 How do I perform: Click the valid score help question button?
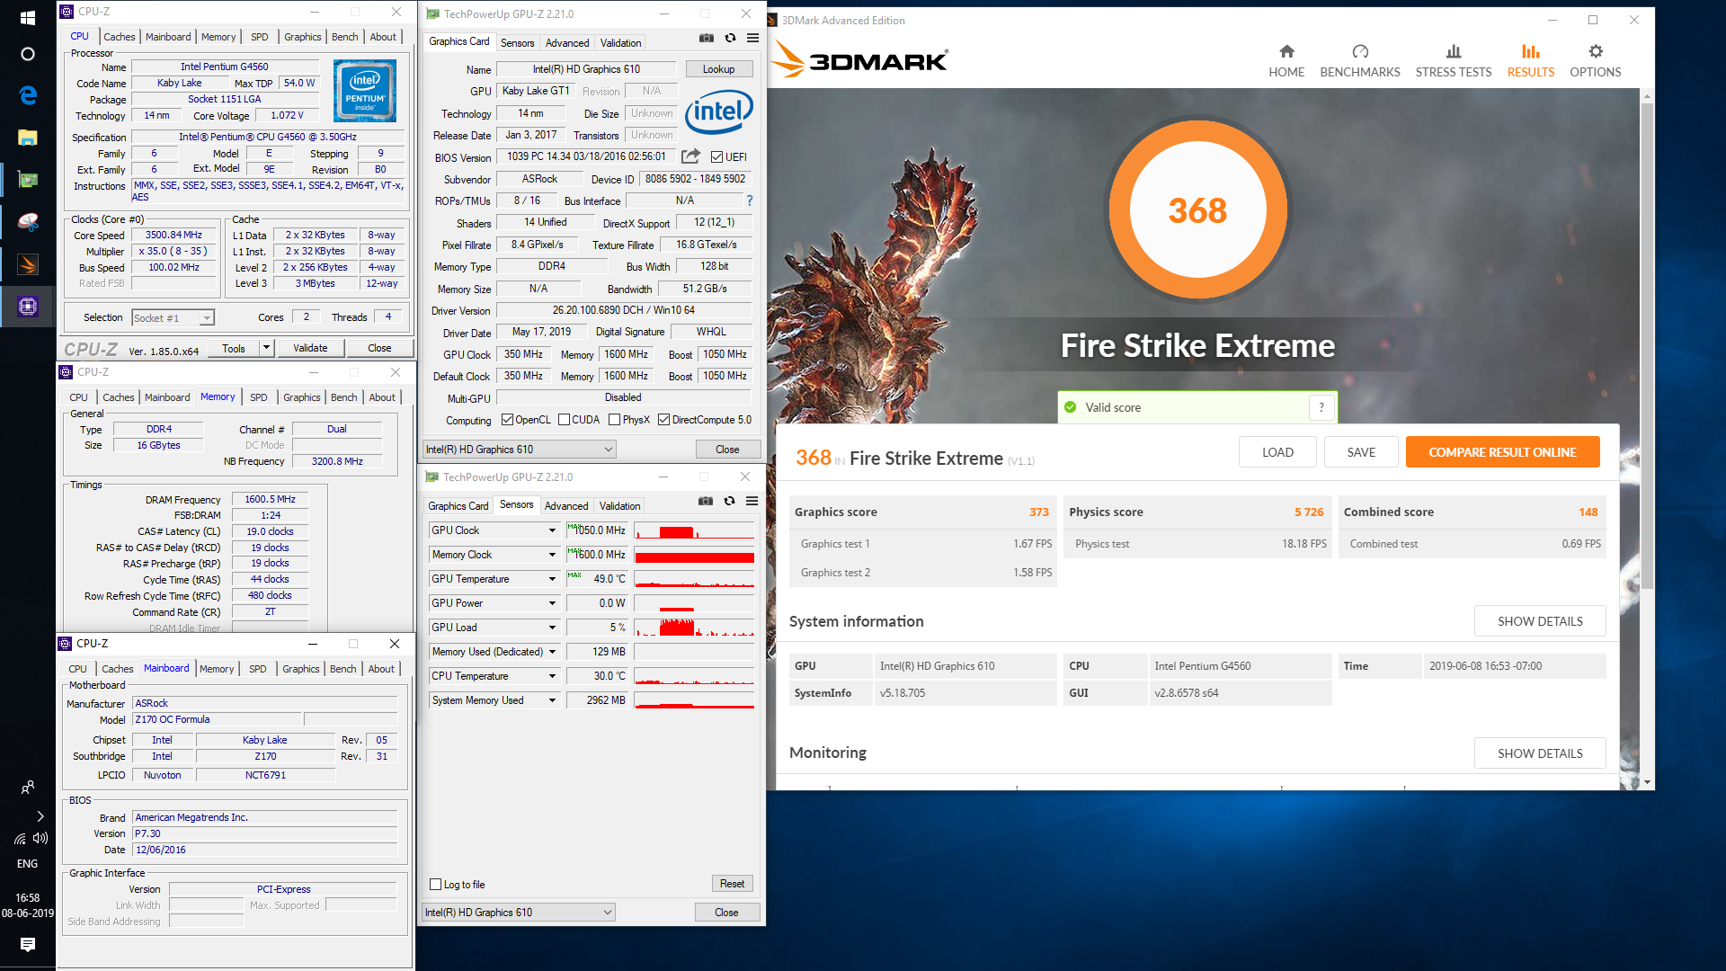click(1321, 407)
